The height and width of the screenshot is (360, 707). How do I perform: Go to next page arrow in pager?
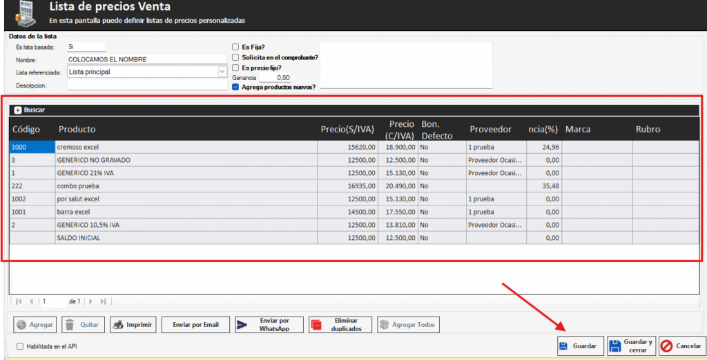[90, 301]
